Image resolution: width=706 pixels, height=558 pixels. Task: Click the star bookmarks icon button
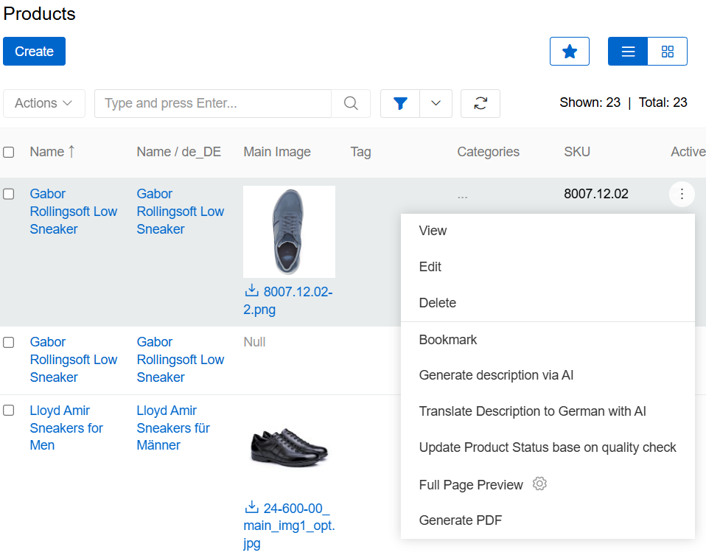pos(569,52)
